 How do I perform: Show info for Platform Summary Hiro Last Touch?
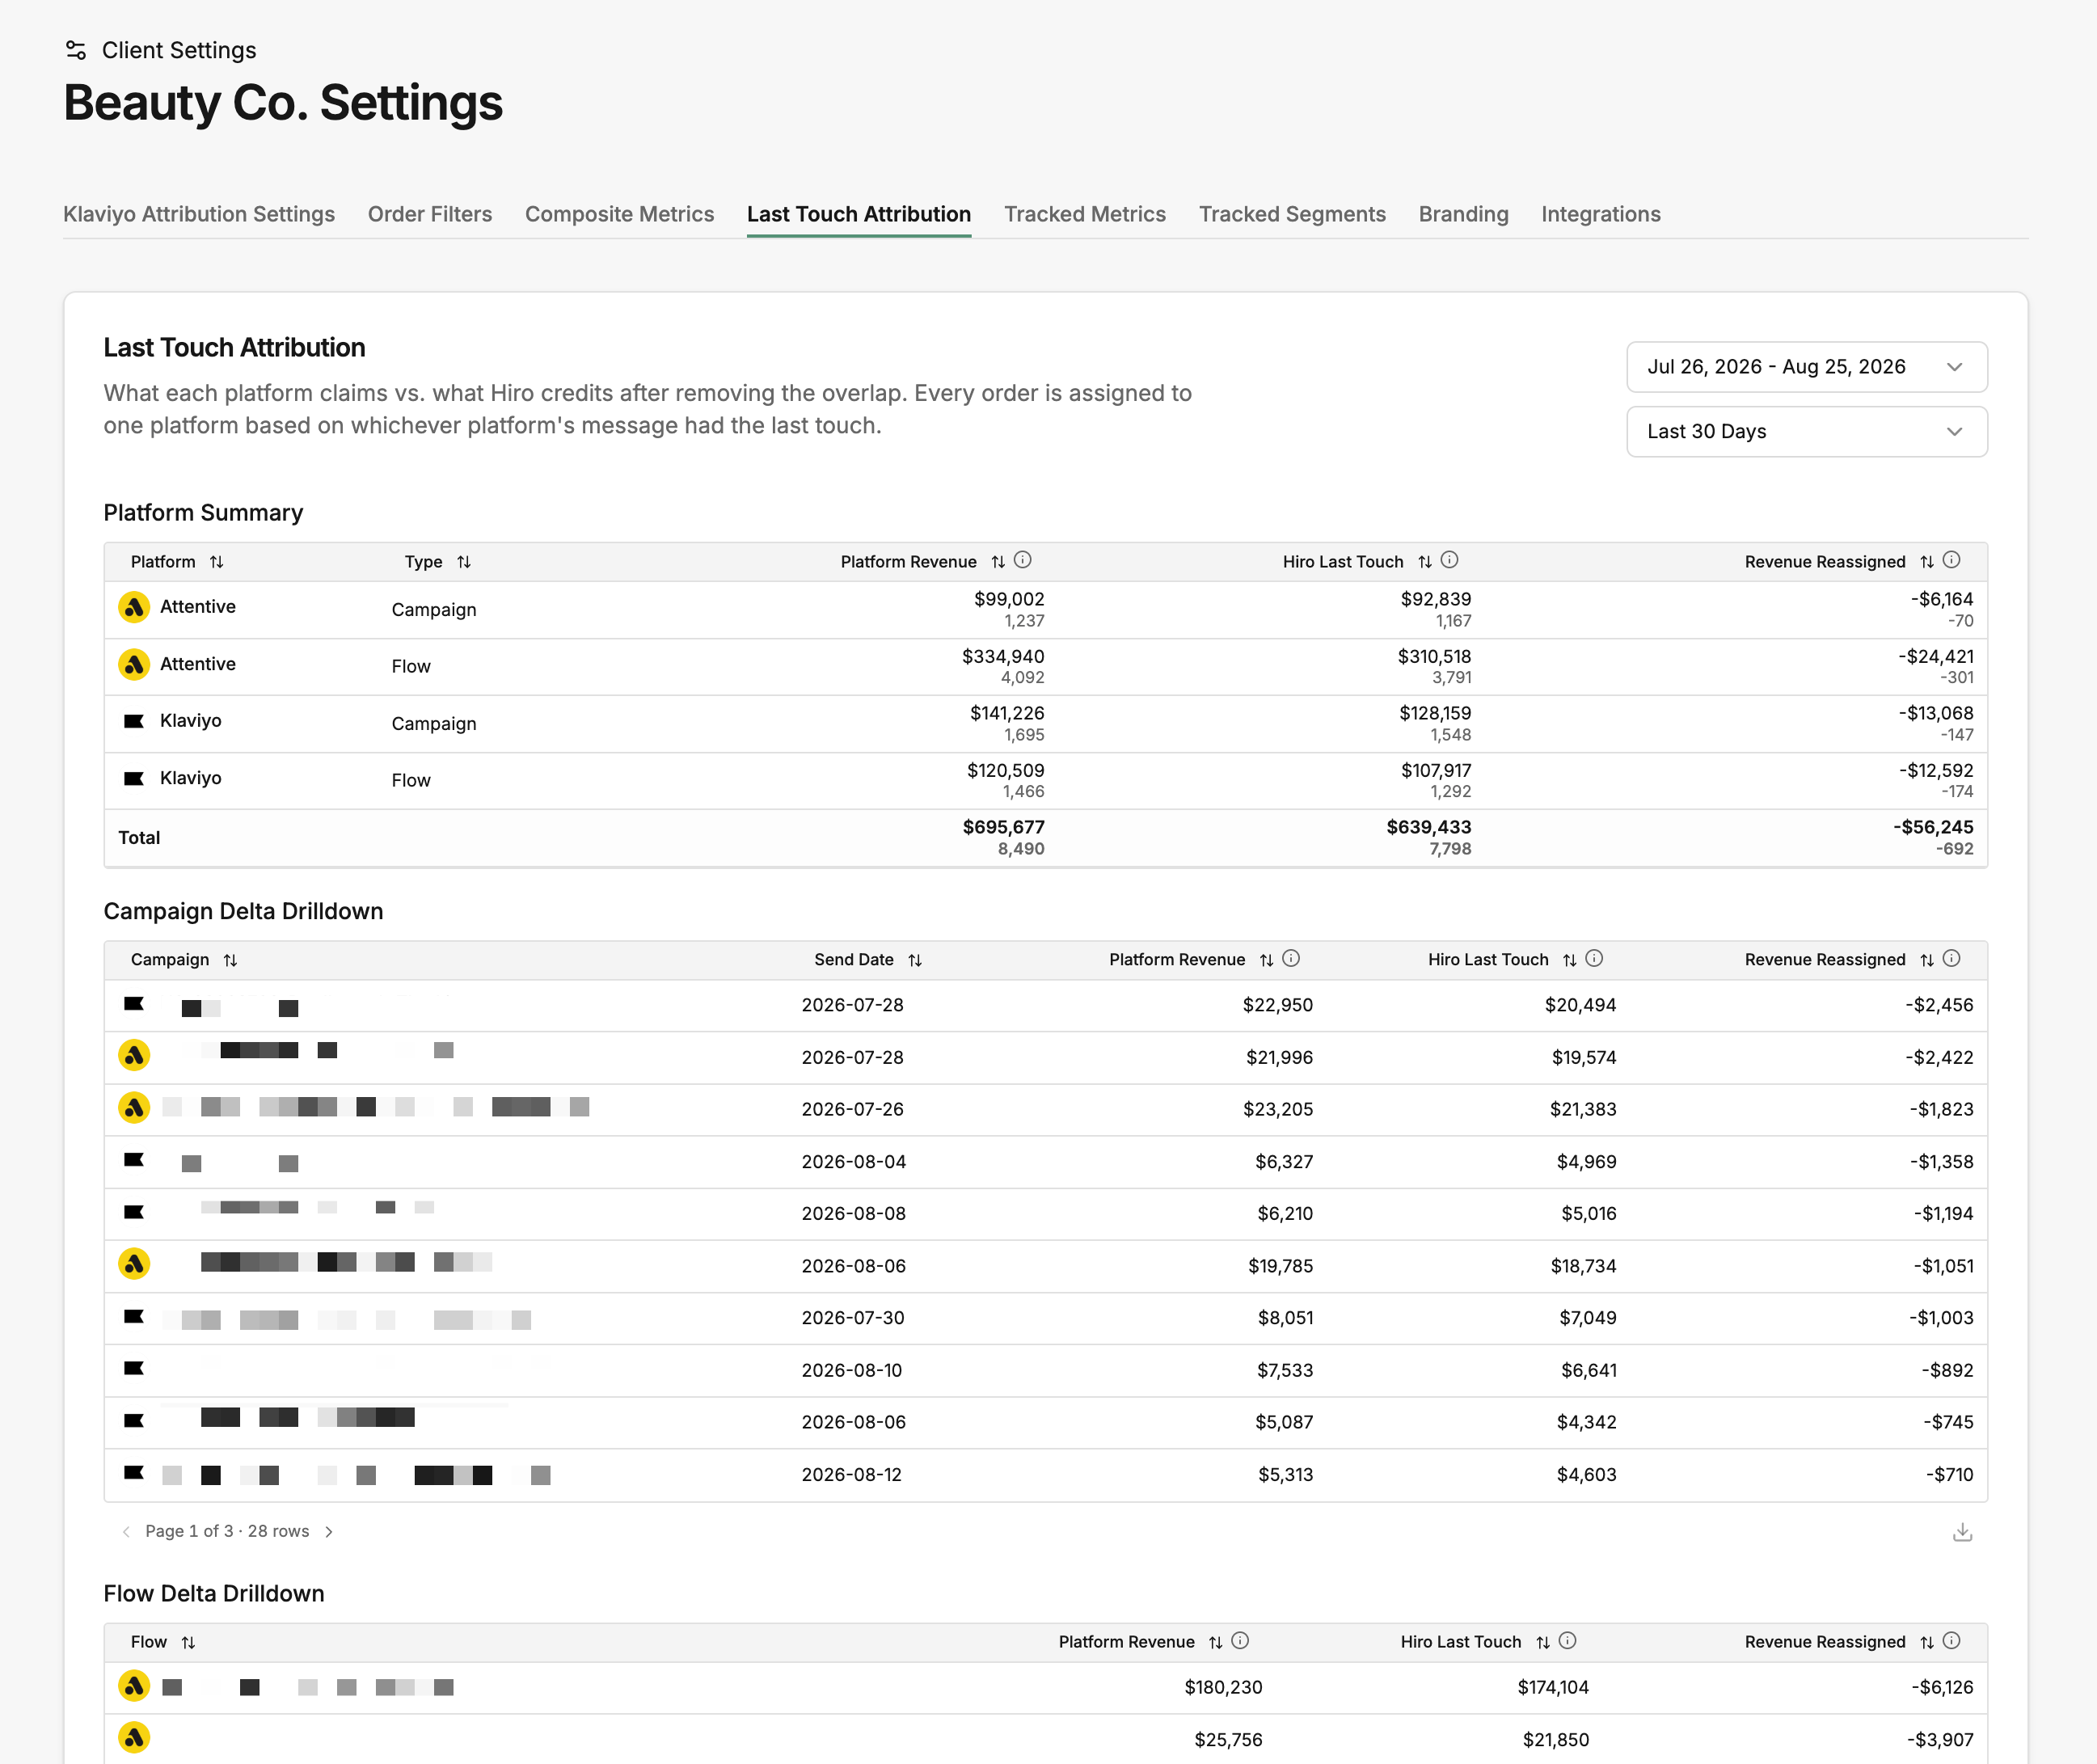(x=1450, y=560)
